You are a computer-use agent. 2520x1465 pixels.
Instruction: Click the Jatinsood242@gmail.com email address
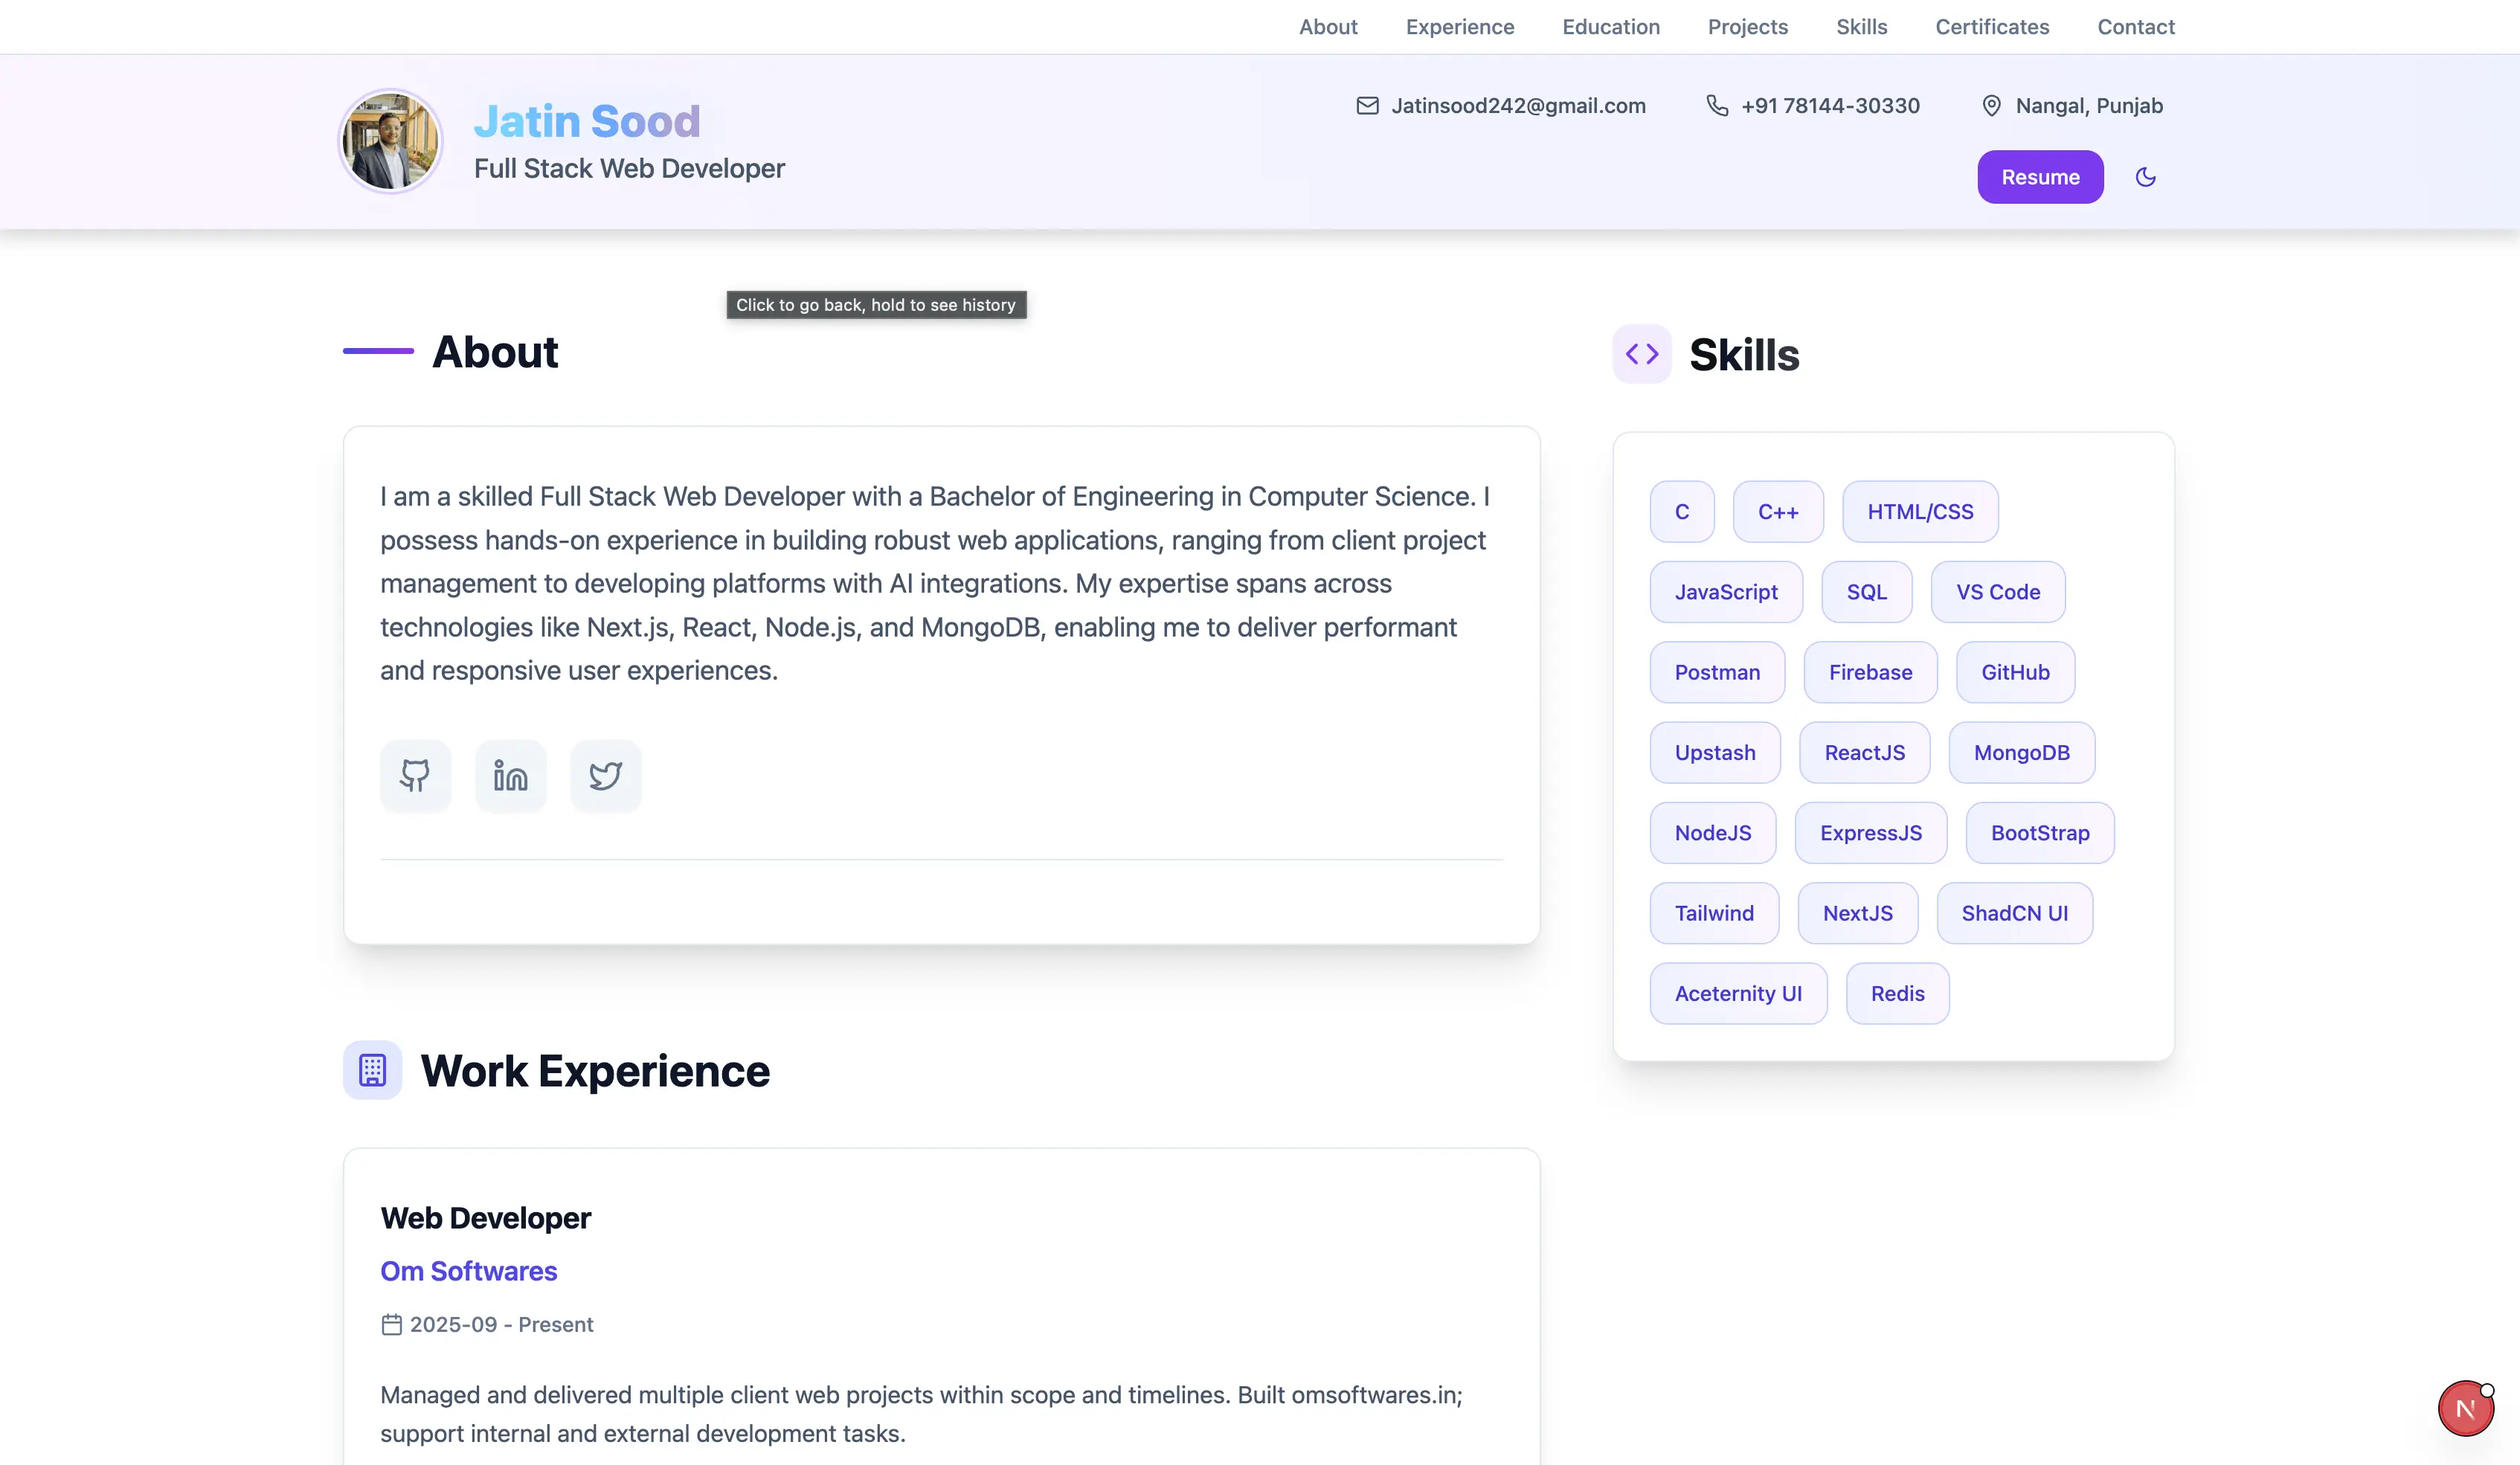[x=1518, y=106]
